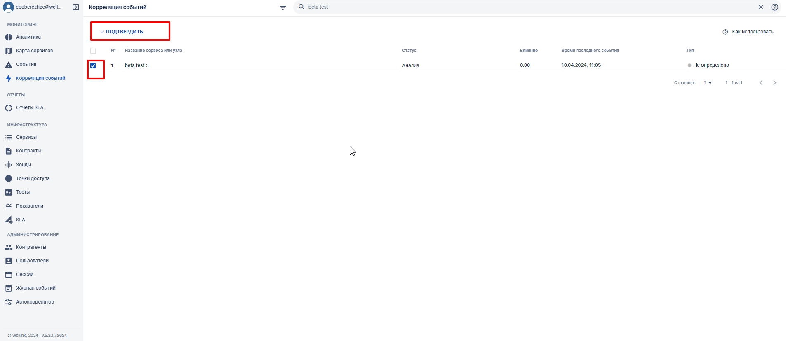This screenshot has width=786, height=341.
Task: Click the Сервисы list icon
Action: [9, 137]
